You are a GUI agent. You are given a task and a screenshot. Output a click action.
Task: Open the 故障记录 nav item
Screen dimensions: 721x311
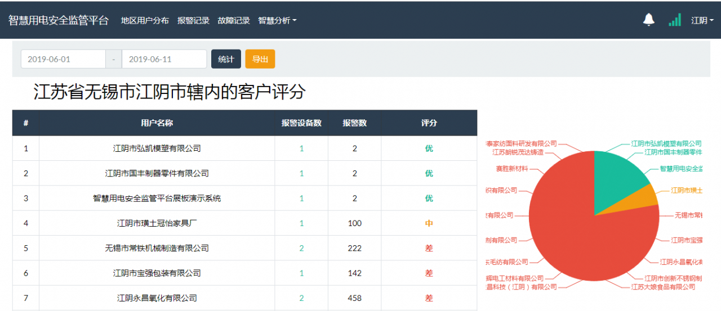click(x=234, y=21)
